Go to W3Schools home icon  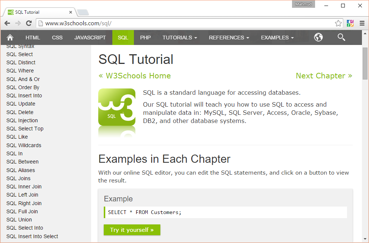(10, 38)
